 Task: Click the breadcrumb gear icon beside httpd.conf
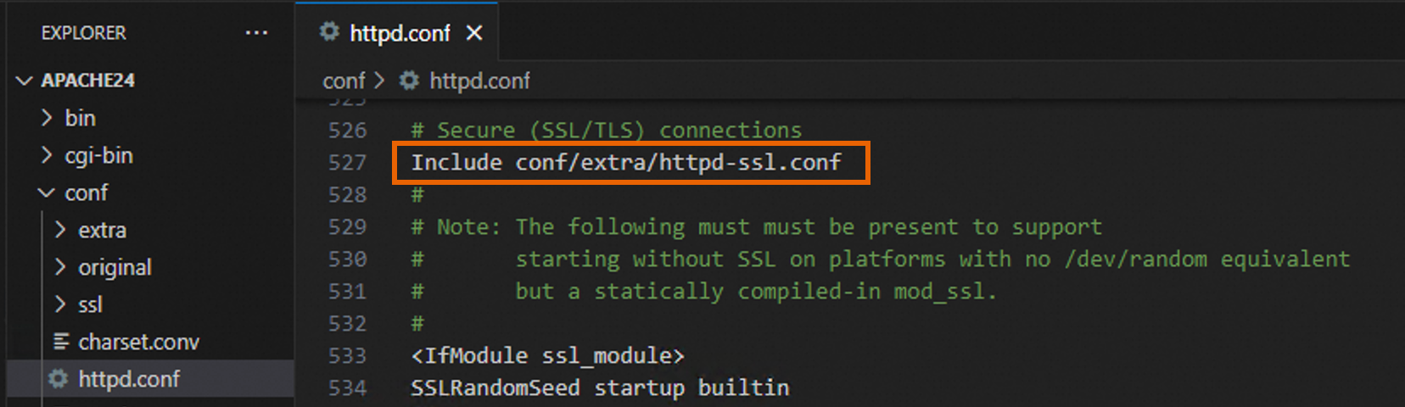point(409,81)
